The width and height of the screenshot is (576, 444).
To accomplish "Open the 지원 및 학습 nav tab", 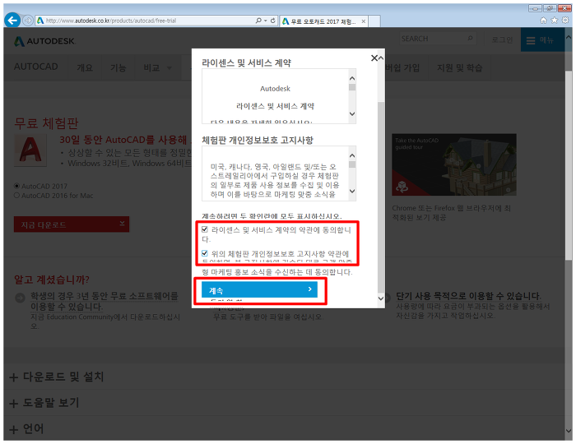I will 459,68.
